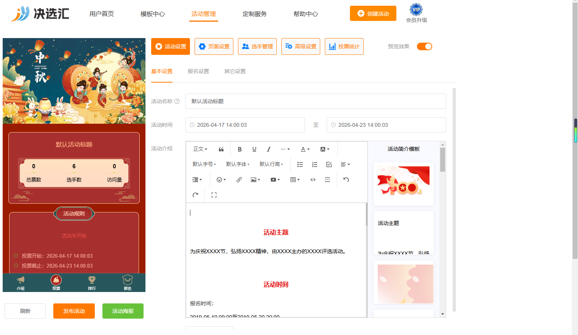Insert a hyperlink in the editor
The image size is (578, 335).
pyautogui.click(x=239, y=180)
